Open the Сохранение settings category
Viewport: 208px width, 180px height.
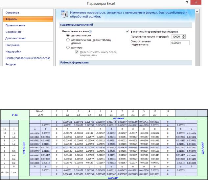coord(13,32)
